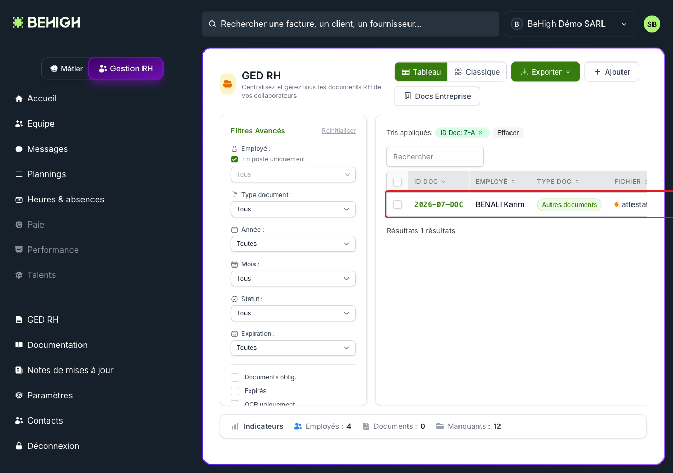This screenshot has width=673, height=473.
Task: Click the Rechercher field in the table
Action: click(435, 157)
